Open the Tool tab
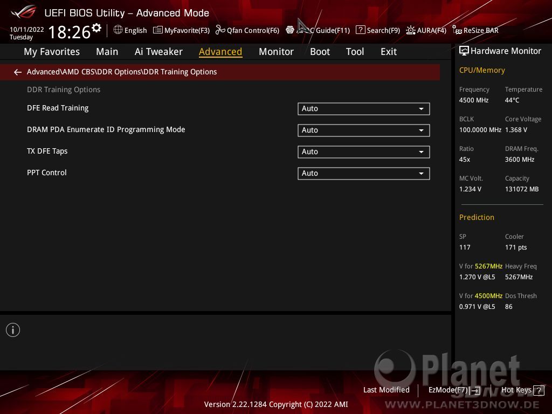This screenshot has width=552, height=414. pyautogui.click(x=355, y=52)
